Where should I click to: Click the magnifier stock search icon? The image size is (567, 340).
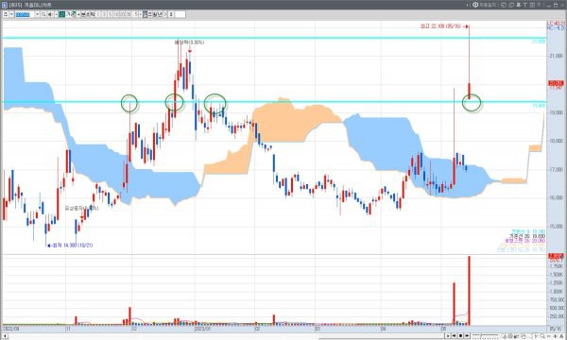pos(43,14)
